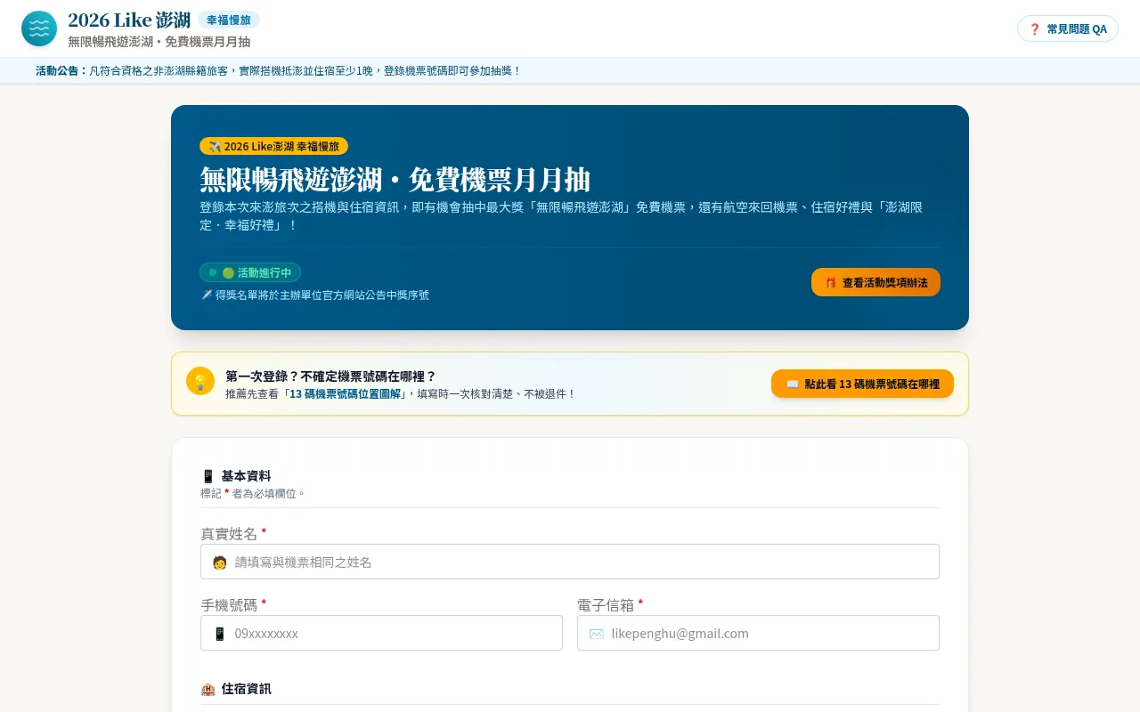This screenshot has height=712, width=1140.
Task: Click the 活動公告 announcement text
Action: (x=278, y=70)
